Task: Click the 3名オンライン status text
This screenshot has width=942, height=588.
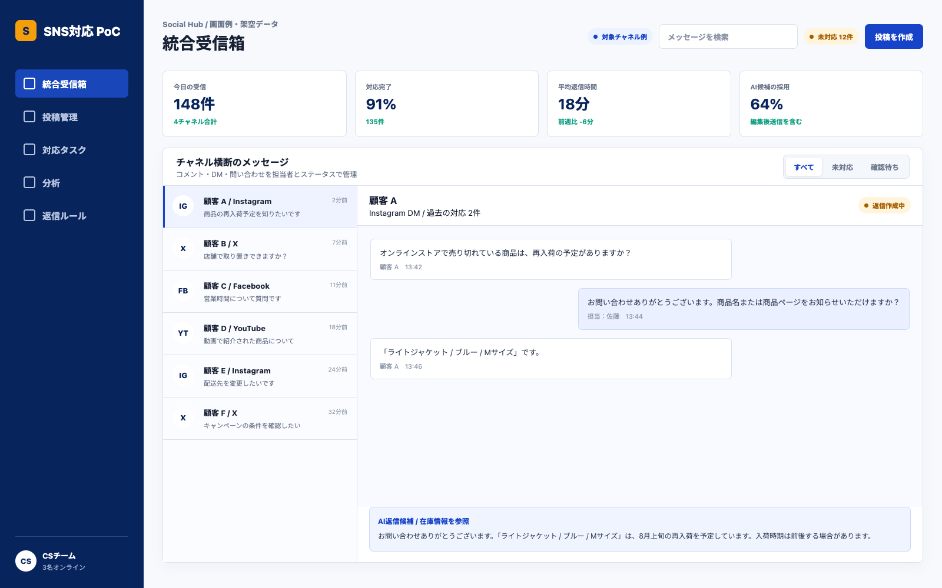Action: click(64, 567)
